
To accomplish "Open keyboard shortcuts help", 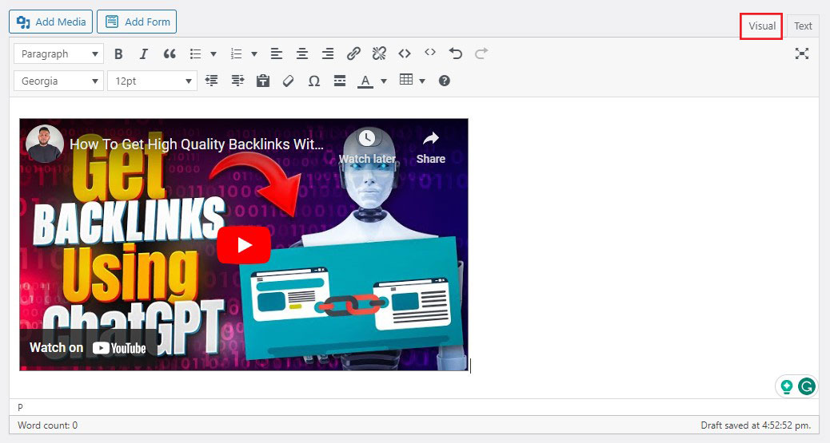I will click(445, 81).
